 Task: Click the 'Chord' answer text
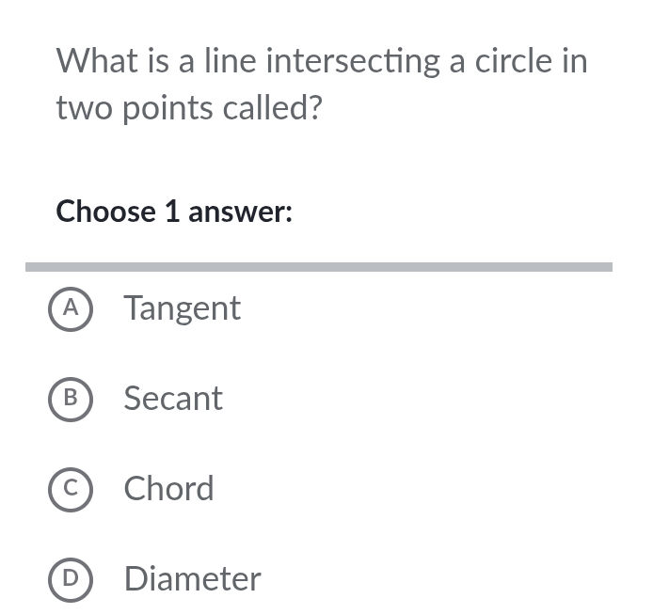(169, 489)
